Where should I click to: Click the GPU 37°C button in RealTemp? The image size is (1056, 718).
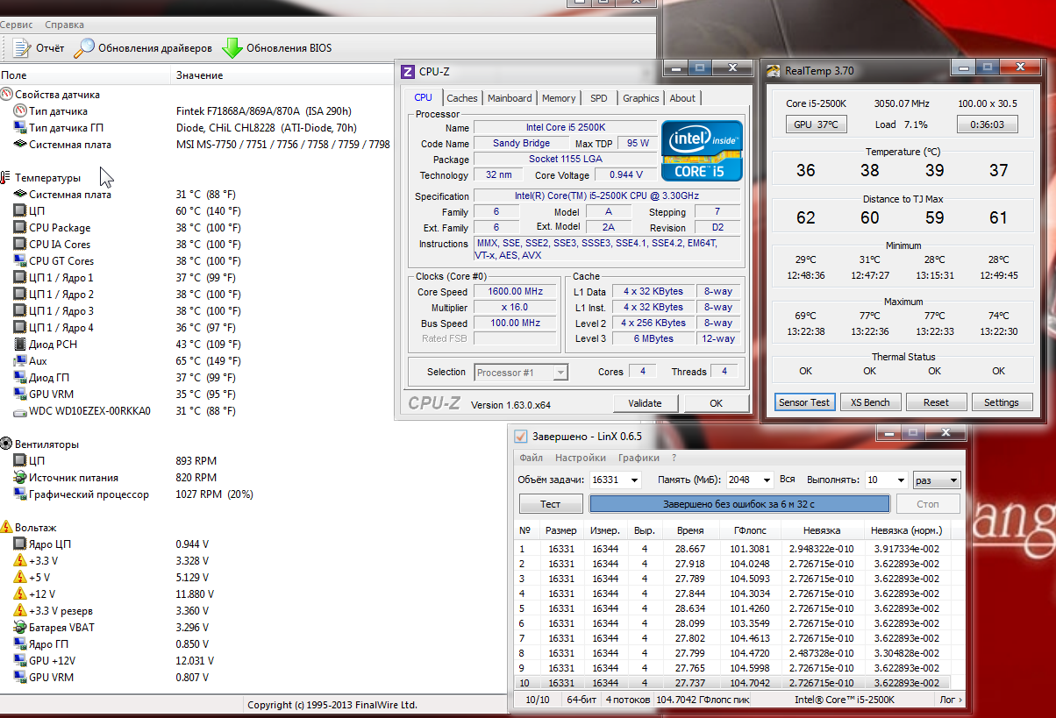(816, 124)
